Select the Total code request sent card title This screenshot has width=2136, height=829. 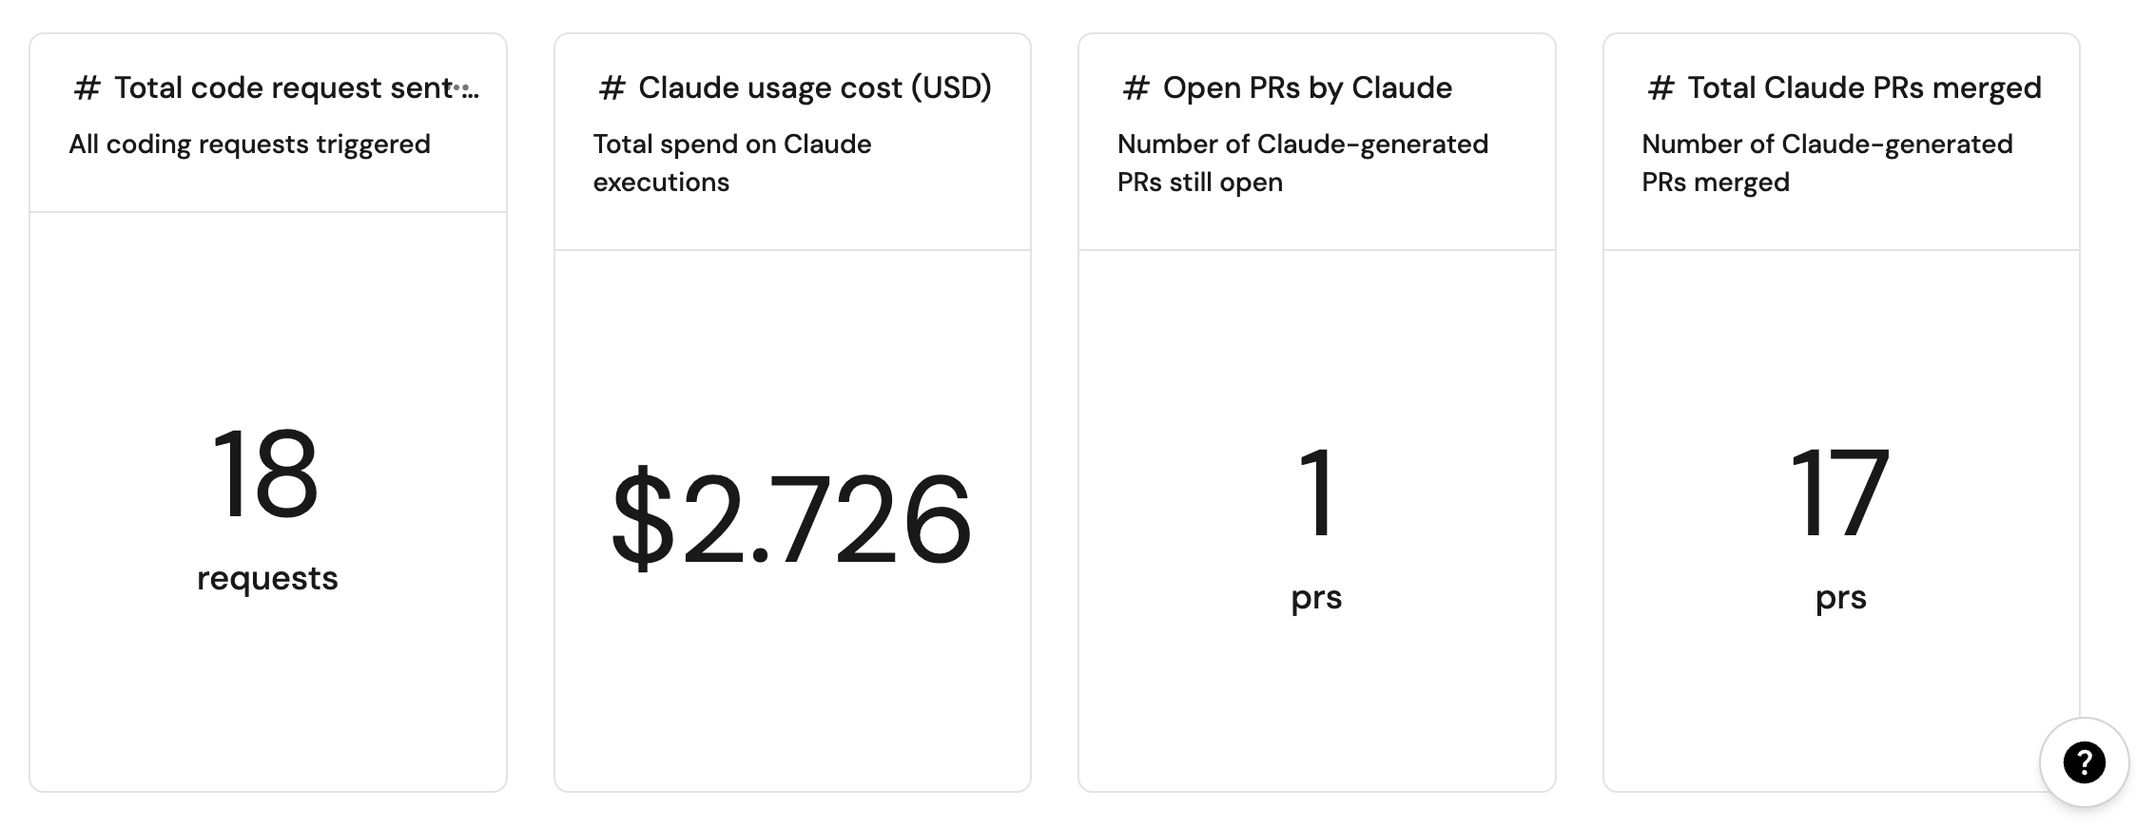coord(282,88)
